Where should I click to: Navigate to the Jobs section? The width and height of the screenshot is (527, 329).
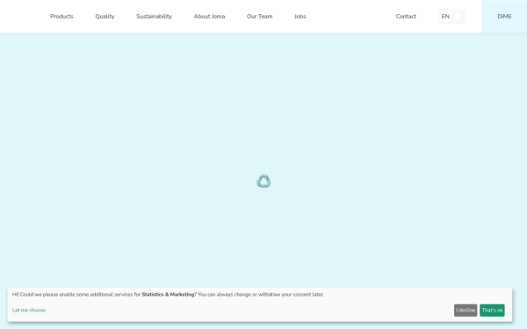click(300, 17)
